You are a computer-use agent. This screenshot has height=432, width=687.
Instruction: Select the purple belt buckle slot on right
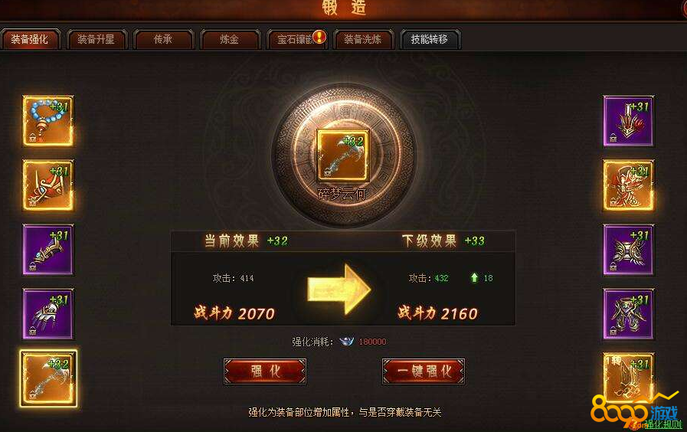(628, 249)
